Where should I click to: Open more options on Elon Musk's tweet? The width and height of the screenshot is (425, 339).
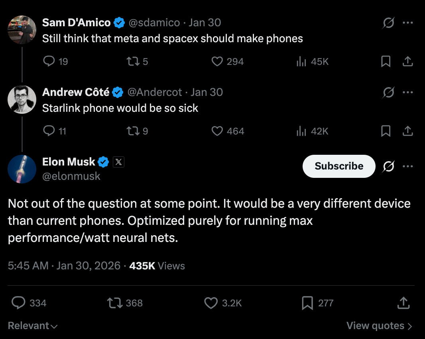pos(408,166)
